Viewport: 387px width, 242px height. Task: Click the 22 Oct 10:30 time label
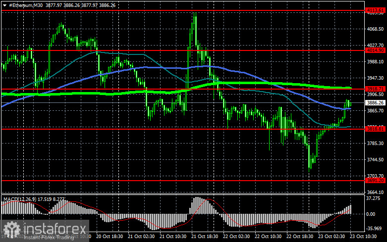[x=268, y=237]
